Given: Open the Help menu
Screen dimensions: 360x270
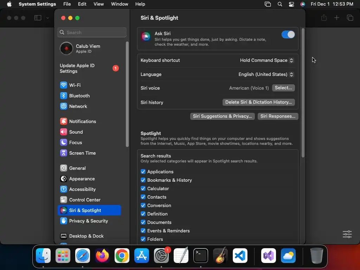Looking at the screenshot, I should (140, 4).
